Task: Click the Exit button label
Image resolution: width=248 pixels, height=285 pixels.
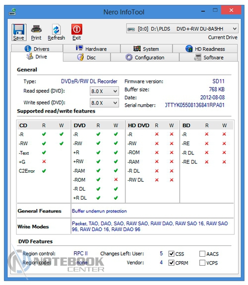Action: [76, 38]
